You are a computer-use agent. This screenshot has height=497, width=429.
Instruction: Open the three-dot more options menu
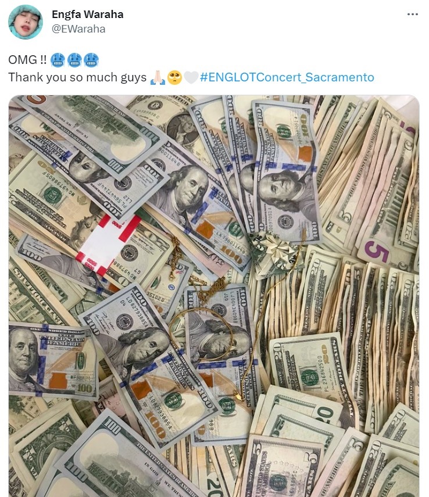(x=412, y=15)
